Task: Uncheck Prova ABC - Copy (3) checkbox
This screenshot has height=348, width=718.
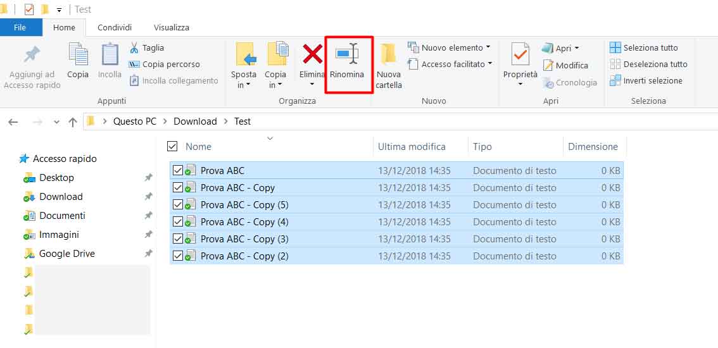Action: tap(178, 239)
